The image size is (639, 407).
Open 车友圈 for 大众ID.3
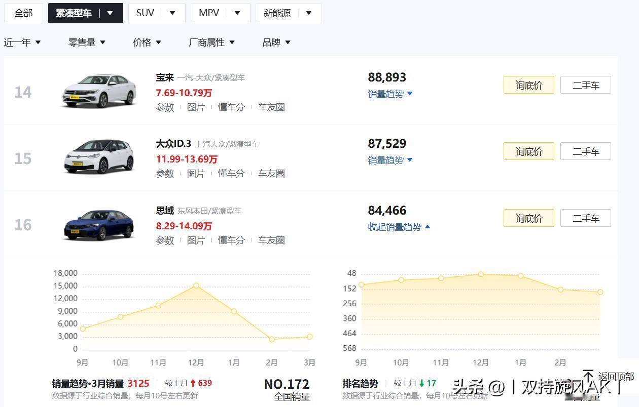271,174
